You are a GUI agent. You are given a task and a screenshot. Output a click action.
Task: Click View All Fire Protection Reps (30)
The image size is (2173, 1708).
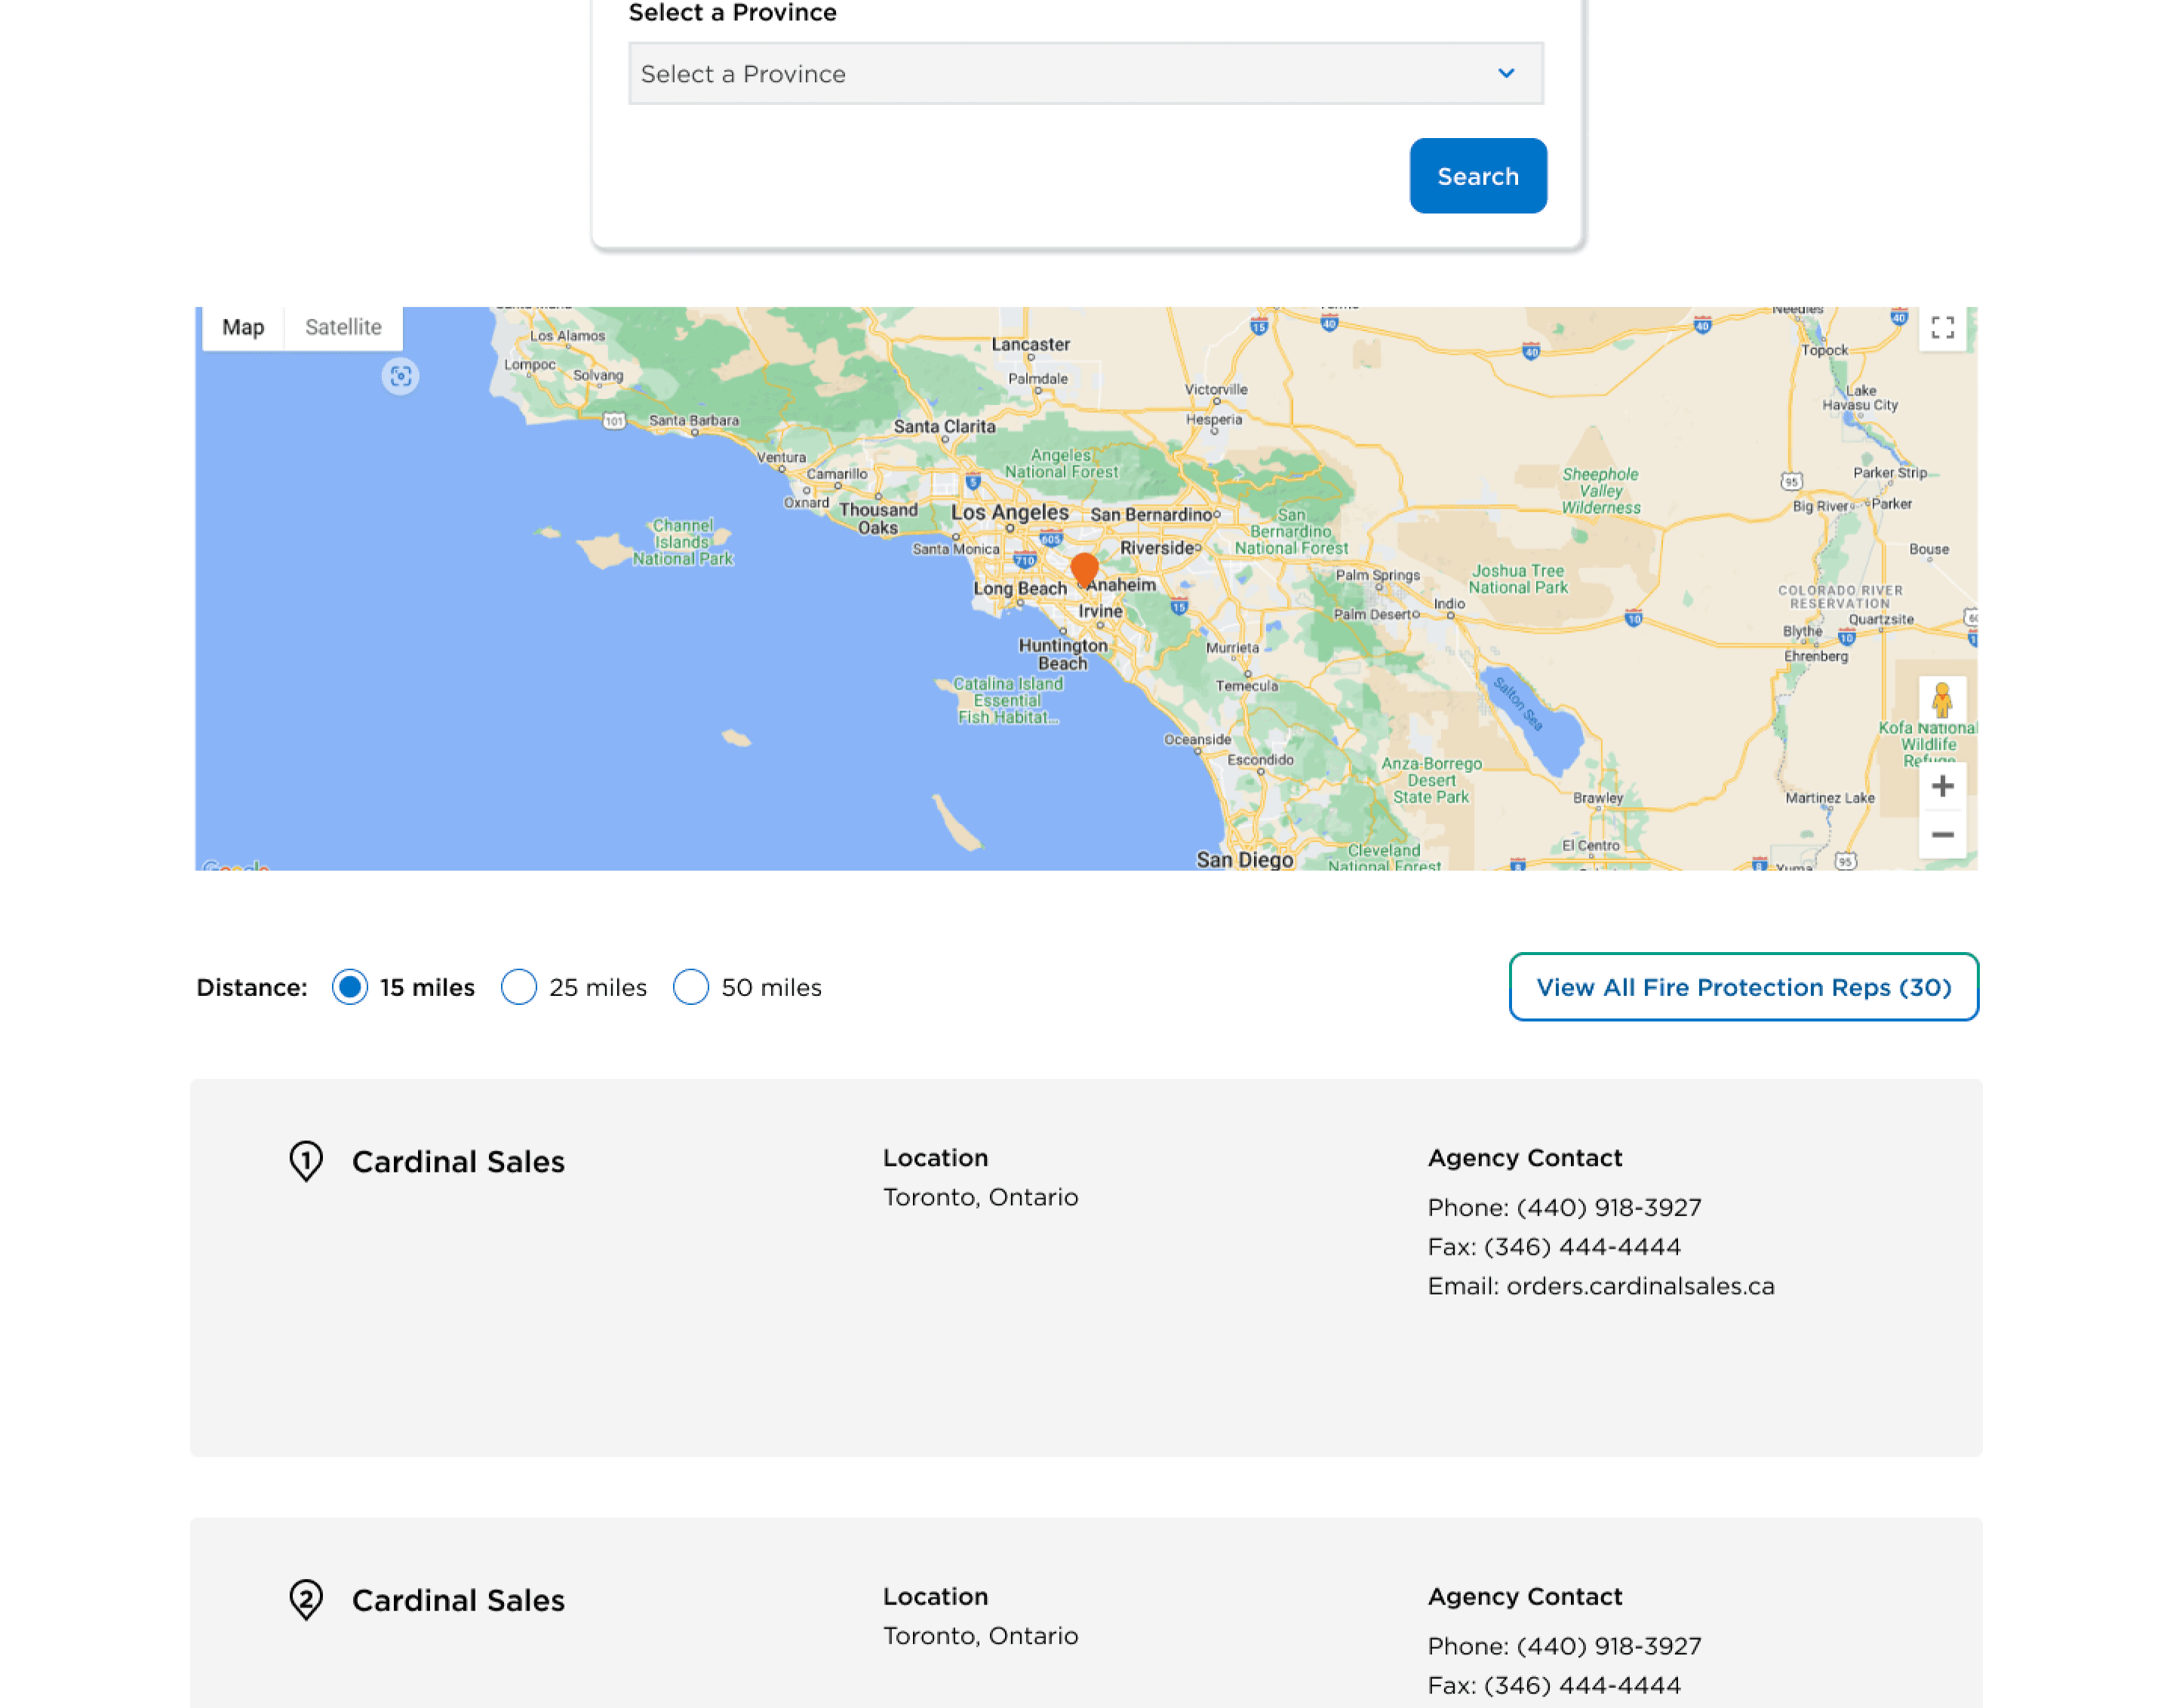[x=1743, y=987]
